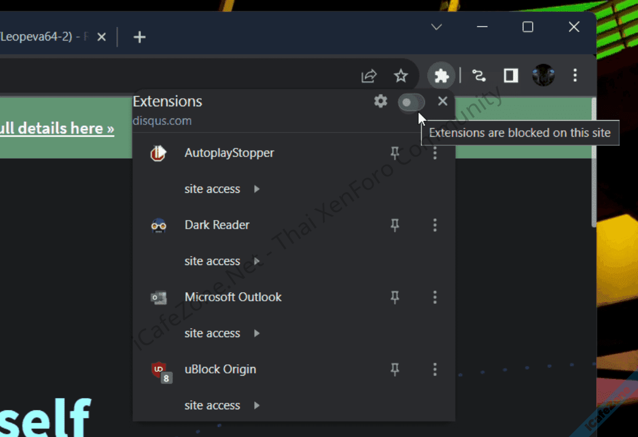
Task: Open the extensions settings gear
Action: (380, 101)
